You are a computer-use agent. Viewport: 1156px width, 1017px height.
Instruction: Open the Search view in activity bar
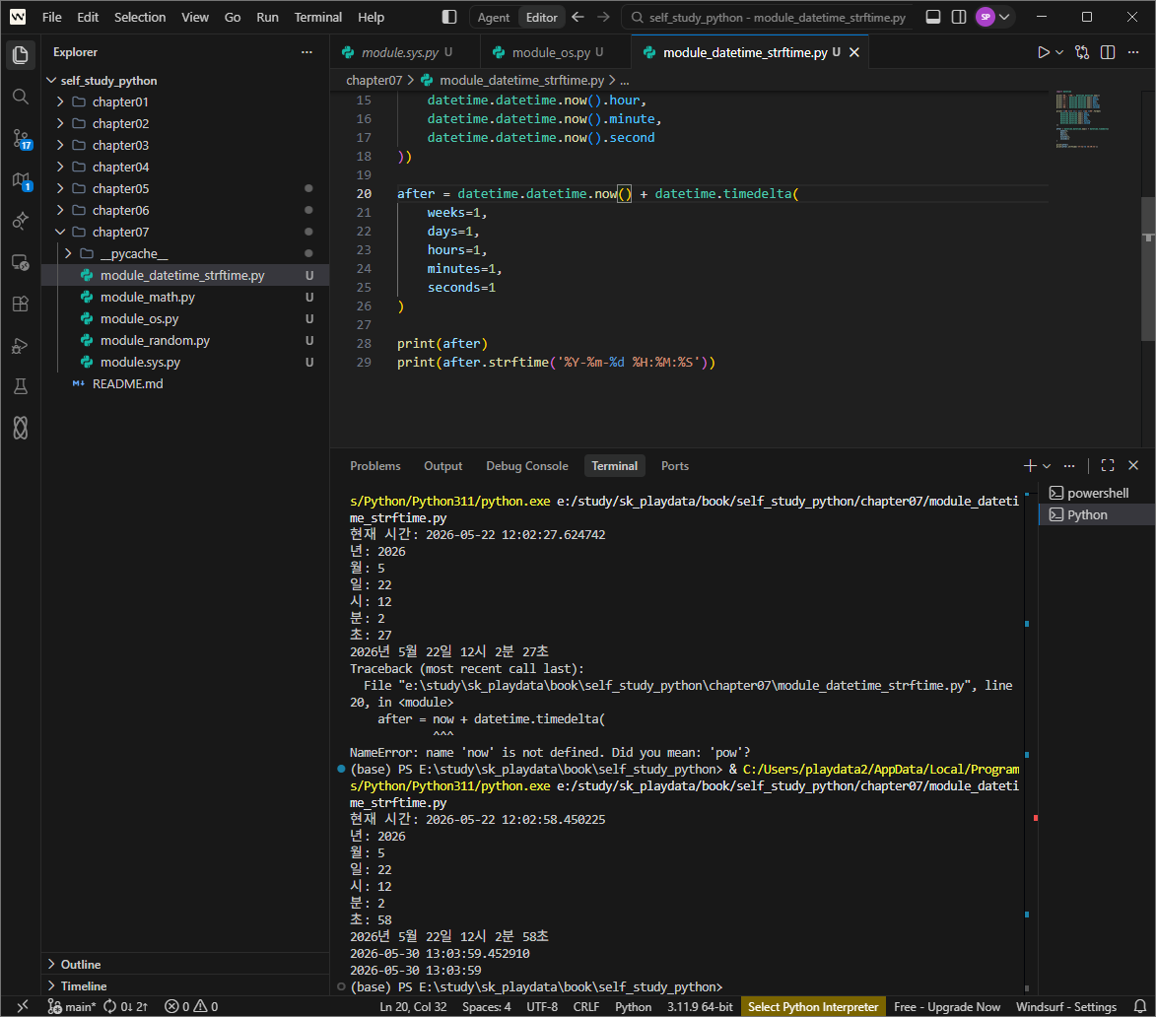[21, 97]
